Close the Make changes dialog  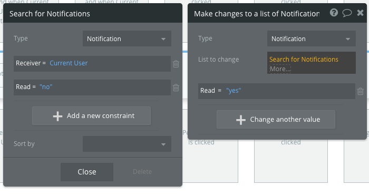[360, 13]
